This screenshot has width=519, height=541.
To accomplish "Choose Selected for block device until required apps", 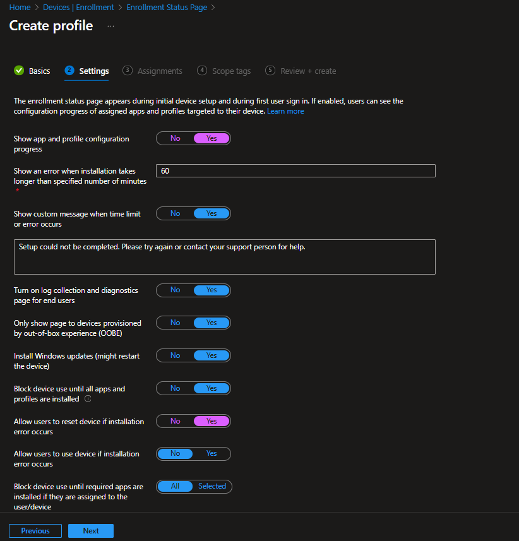I will 212,486.
